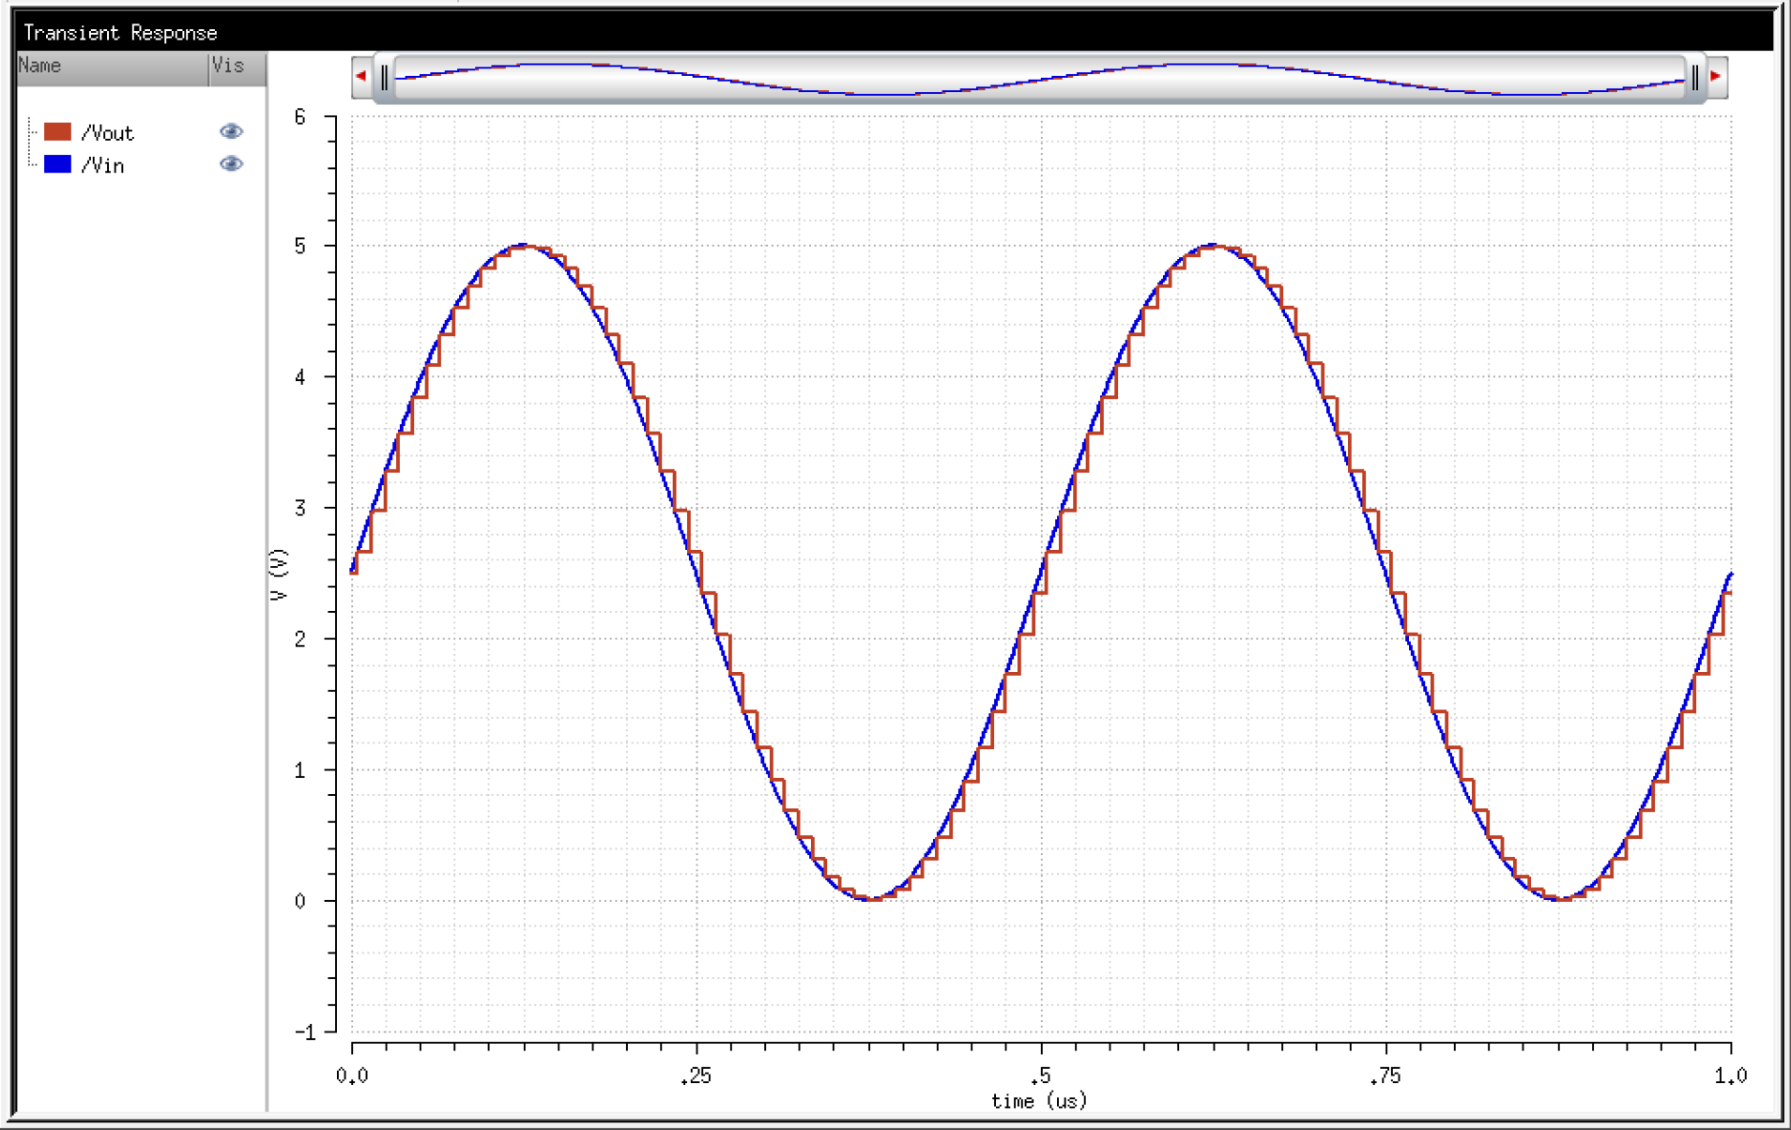Click the left red pan arrow
Image resolution: width=1791 pixels, height=1130 pixels.
(361, 76)
